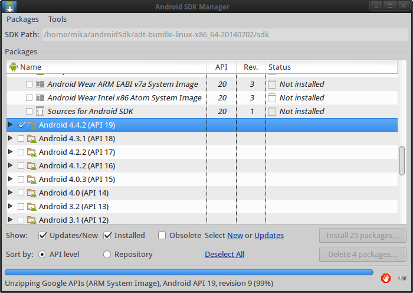This screenshot has width=413, height=293.
Task: Click the Updates link
Action: tap(269, 236)
